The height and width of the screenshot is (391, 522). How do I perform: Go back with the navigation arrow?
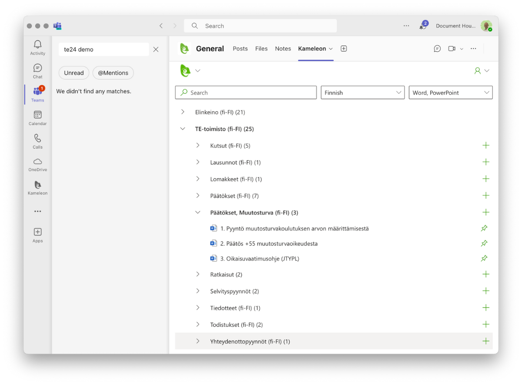[x=161, y=26]
